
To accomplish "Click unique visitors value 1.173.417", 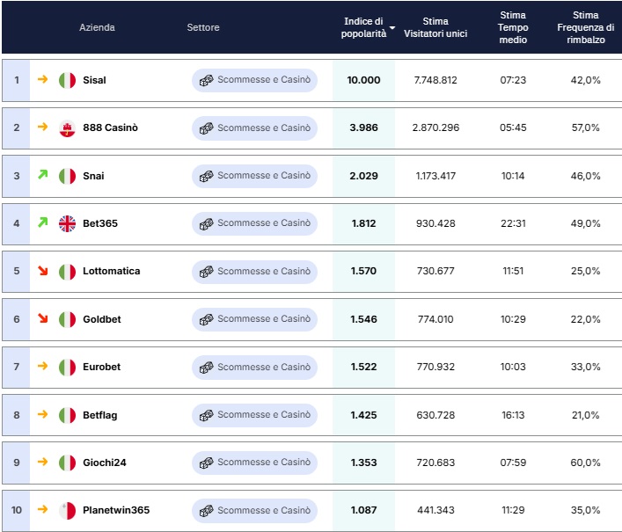I will 435,176.
